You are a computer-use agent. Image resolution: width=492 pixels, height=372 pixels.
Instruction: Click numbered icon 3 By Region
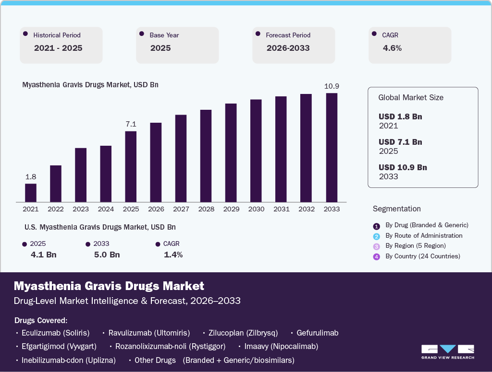pos(377,246)
